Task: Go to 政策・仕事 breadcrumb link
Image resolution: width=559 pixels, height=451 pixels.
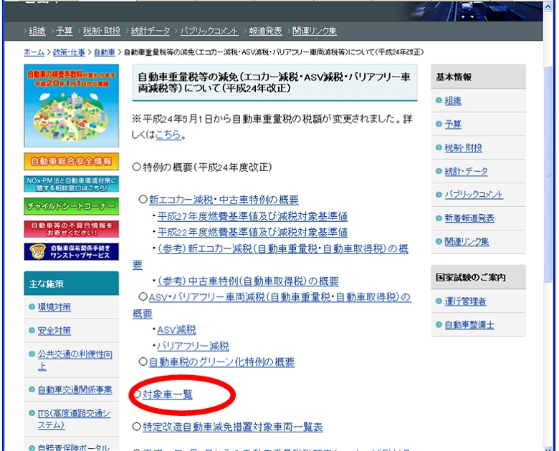Action: tap(70, 52)
